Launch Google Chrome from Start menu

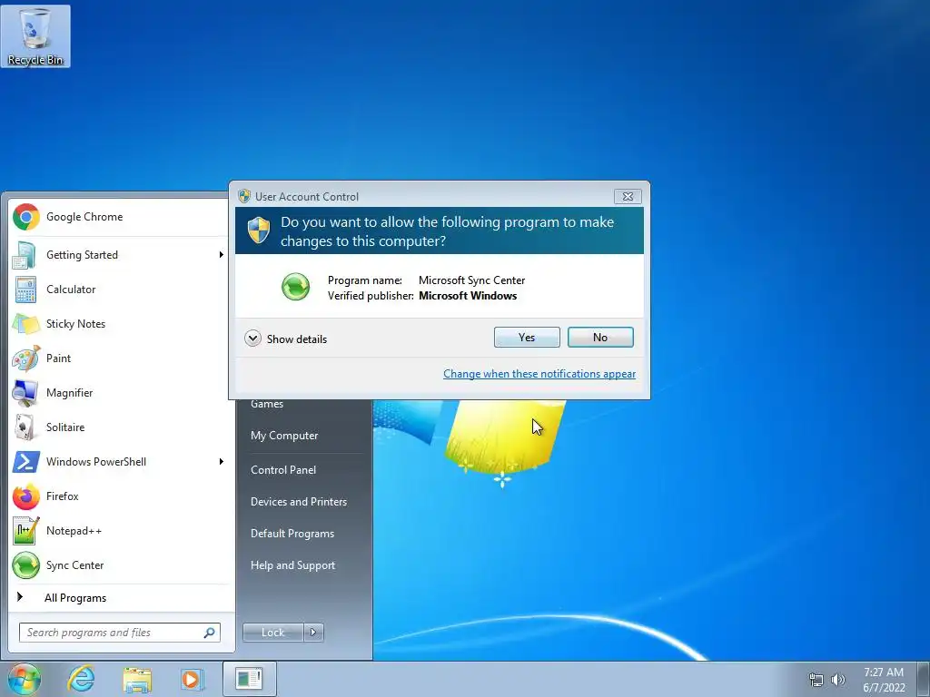(x=84, y=217)
